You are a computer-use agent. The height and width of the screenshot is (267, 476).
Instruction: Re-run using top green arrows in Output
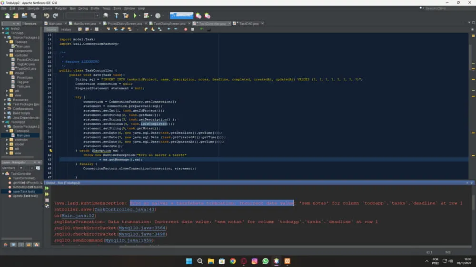47,188
